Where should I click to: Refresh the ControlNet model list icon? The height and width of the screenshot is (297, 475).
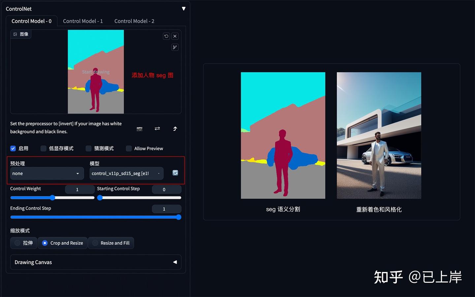click(x=175, y=173)
